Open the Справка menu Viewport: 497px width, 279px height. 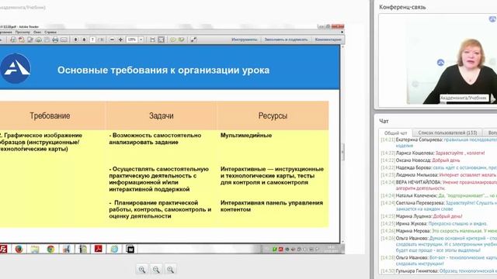click(x=50, y=33)
